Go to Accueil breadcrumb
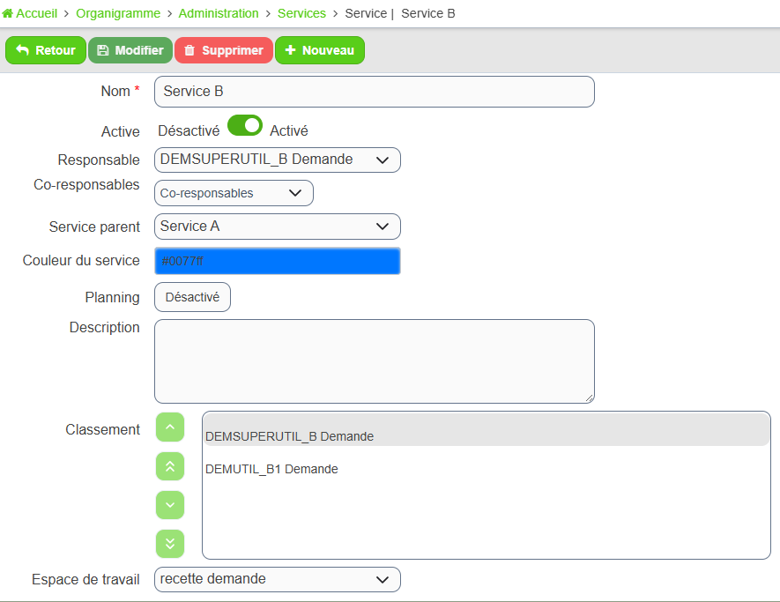780x602 pixels. pos(36,13)
